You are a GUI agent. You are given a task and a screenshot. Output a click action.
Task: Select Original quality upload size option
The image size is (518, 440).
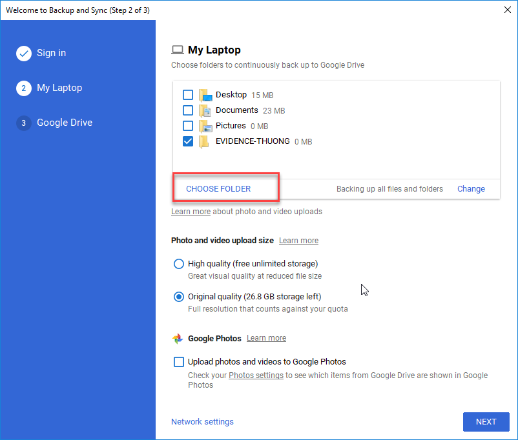[179, 297]
